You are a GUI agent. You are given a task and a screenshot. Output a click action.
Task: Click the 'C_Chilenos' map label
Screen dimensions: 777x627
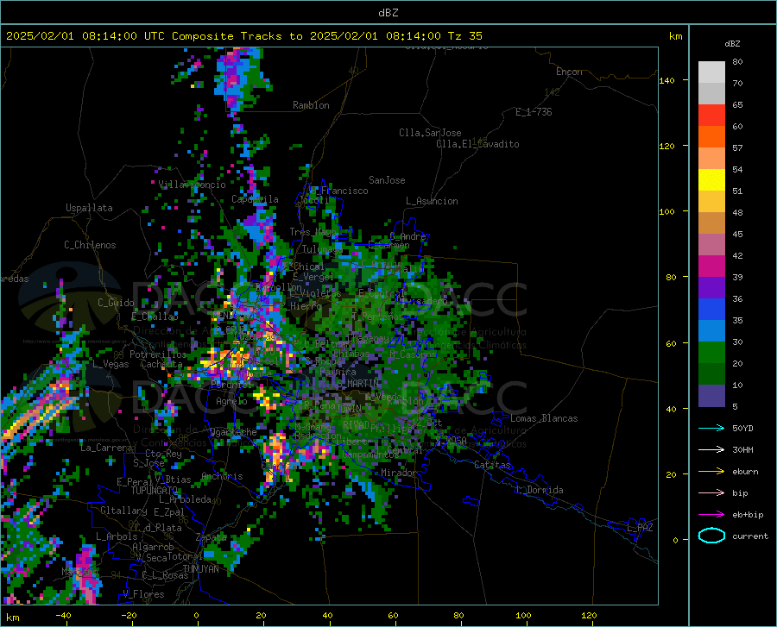tap(90, 245)
